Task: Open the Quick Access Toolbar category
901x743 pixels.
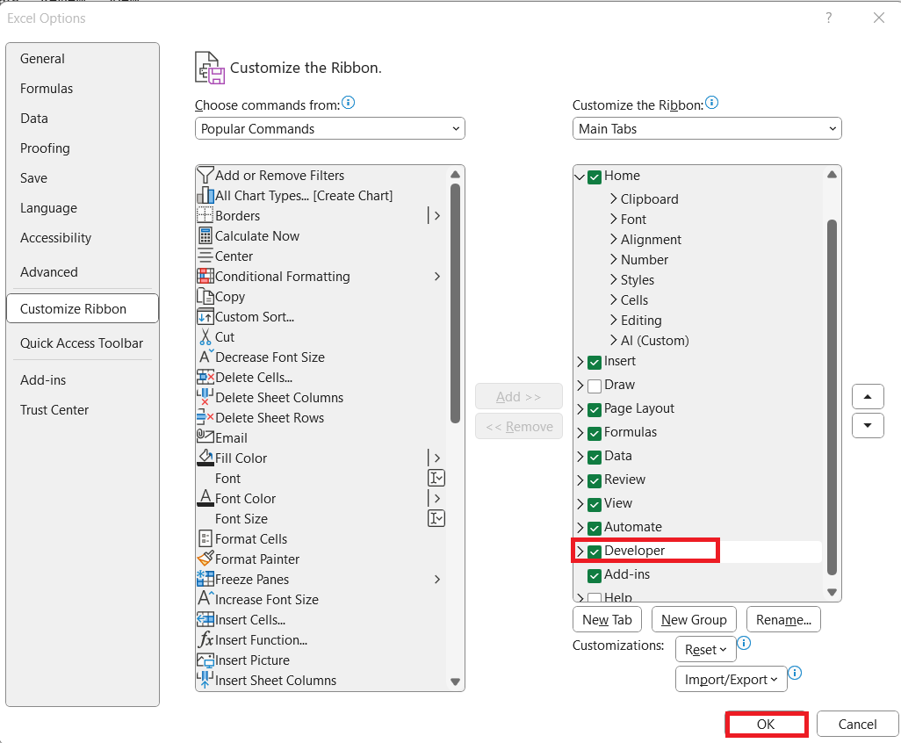Action: tap(82, 343)
